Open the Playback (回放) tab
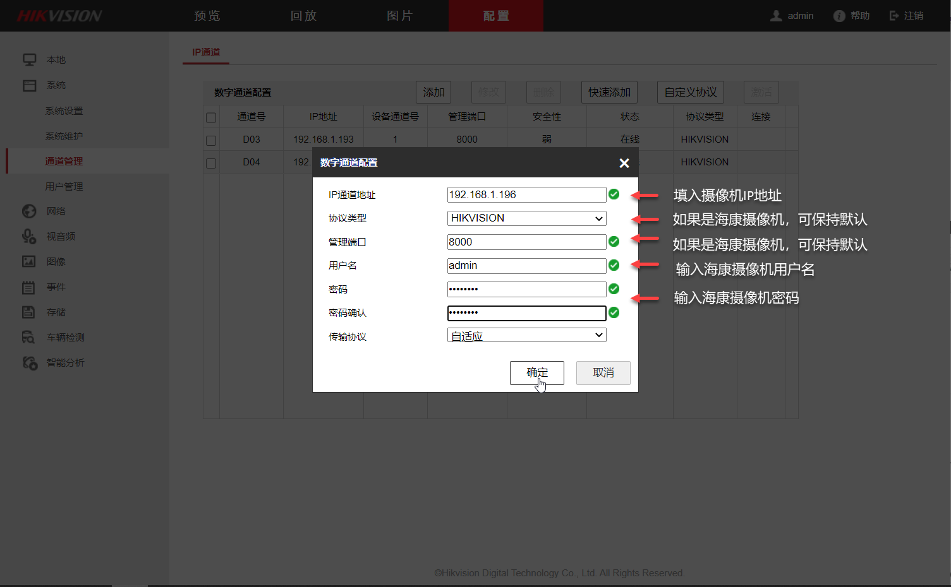Viewport: 951px width, 587px height. coord(303,16)
